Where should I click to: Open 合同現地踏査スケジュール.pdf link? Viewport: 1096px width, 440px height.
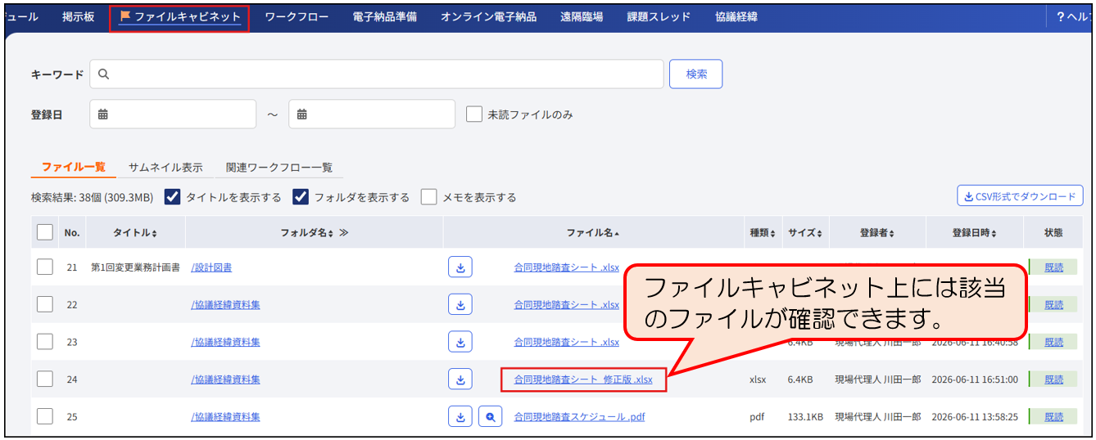[x=579, y=417]
